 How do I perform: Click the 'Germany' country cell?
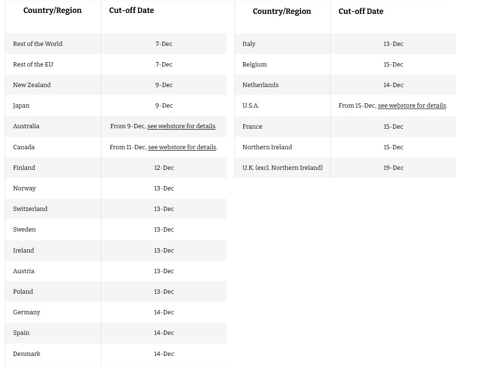pos(27,312)
